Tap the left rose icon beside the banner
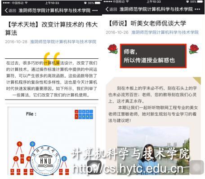 click(113, 49)
